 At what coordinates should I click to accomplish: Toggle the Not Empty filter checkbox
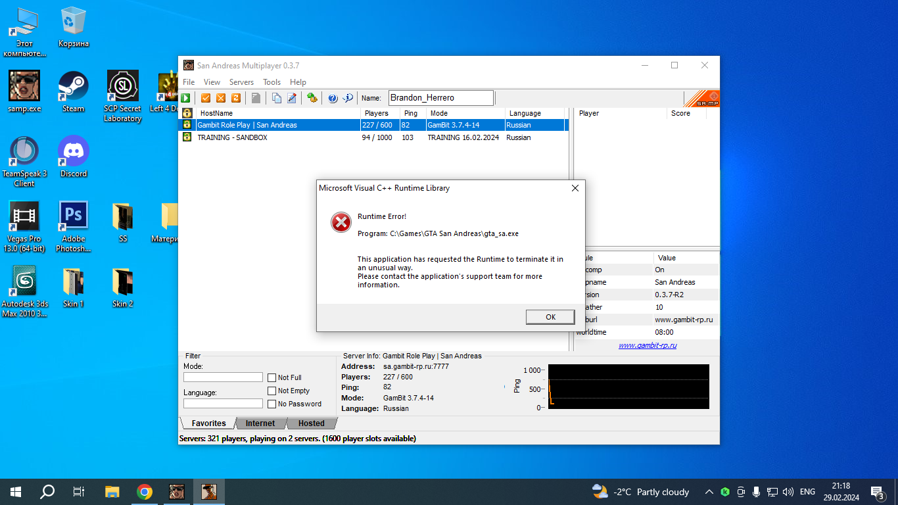272,391
